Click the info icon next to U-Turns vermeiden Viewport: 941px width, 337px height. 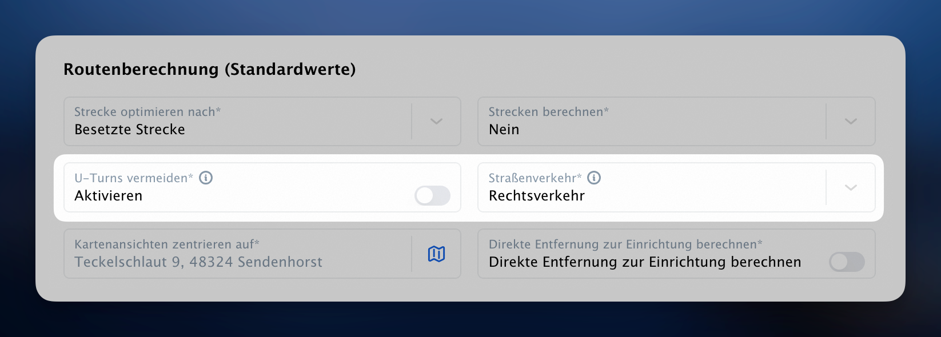[x=206, y=178]
